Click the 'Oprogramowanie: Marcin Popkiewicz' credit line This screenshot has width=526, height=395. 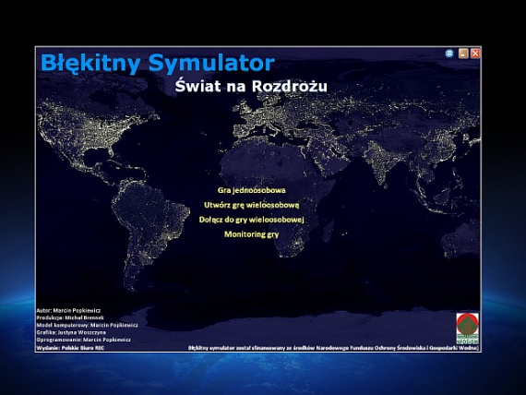[x=84, y=340]
